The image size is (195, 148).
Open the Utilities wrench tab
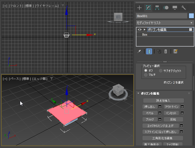[x=184, y=8]
